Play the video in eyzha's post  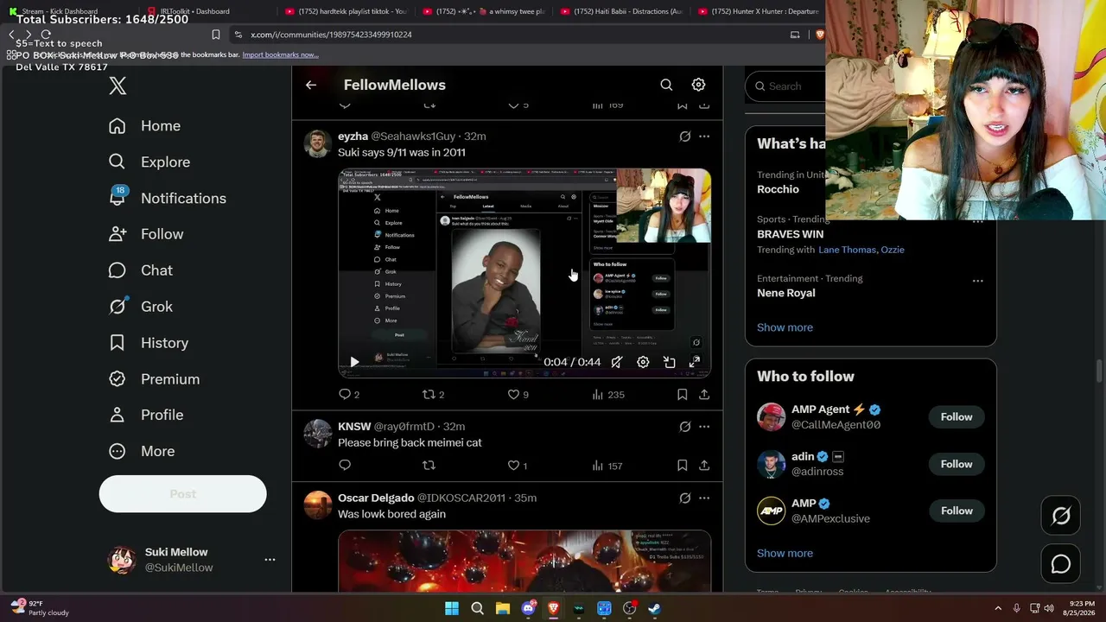click(x=354, y=363)
